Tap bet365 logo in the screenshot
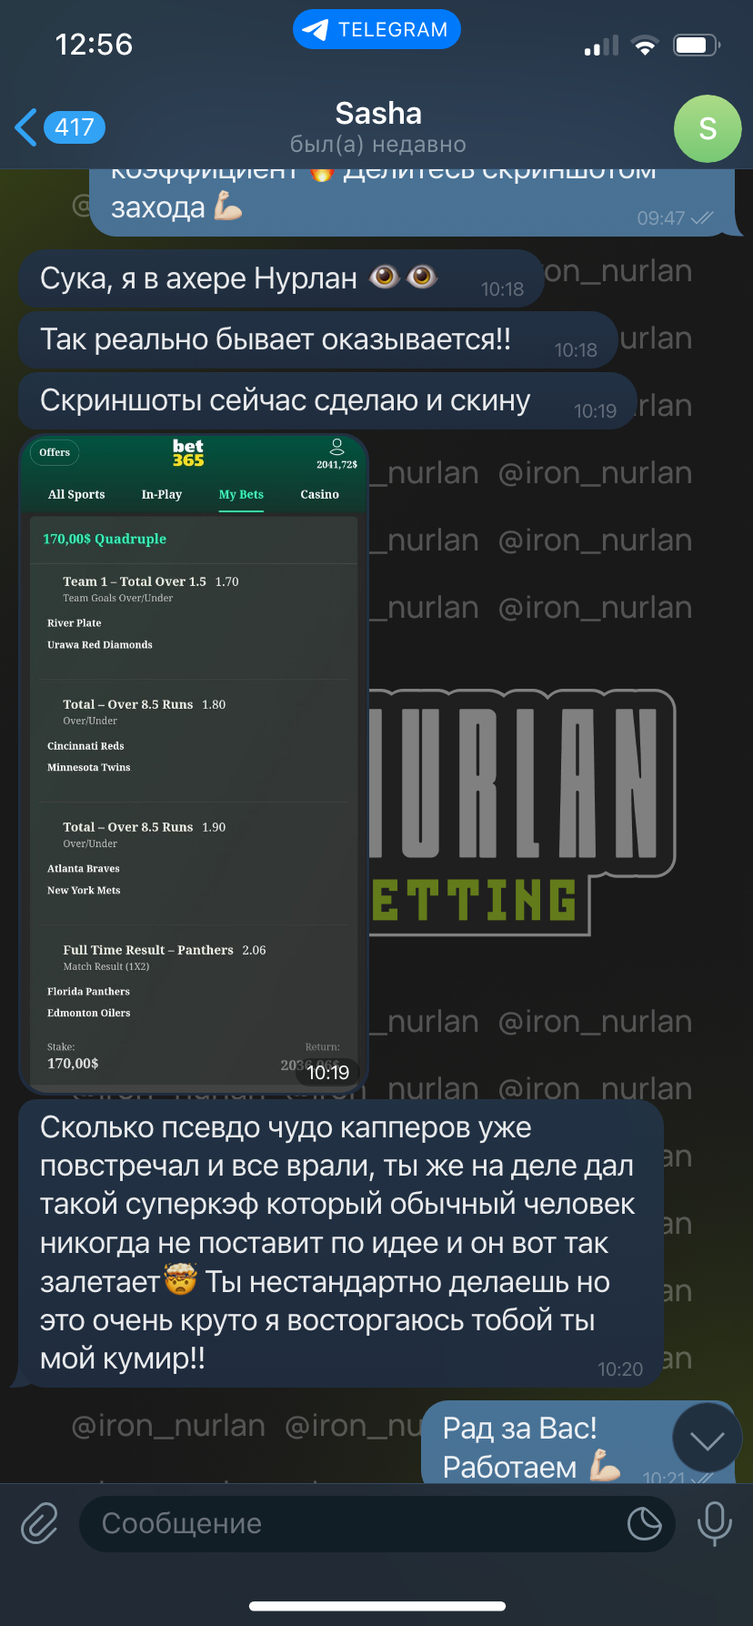 point(188,452)
